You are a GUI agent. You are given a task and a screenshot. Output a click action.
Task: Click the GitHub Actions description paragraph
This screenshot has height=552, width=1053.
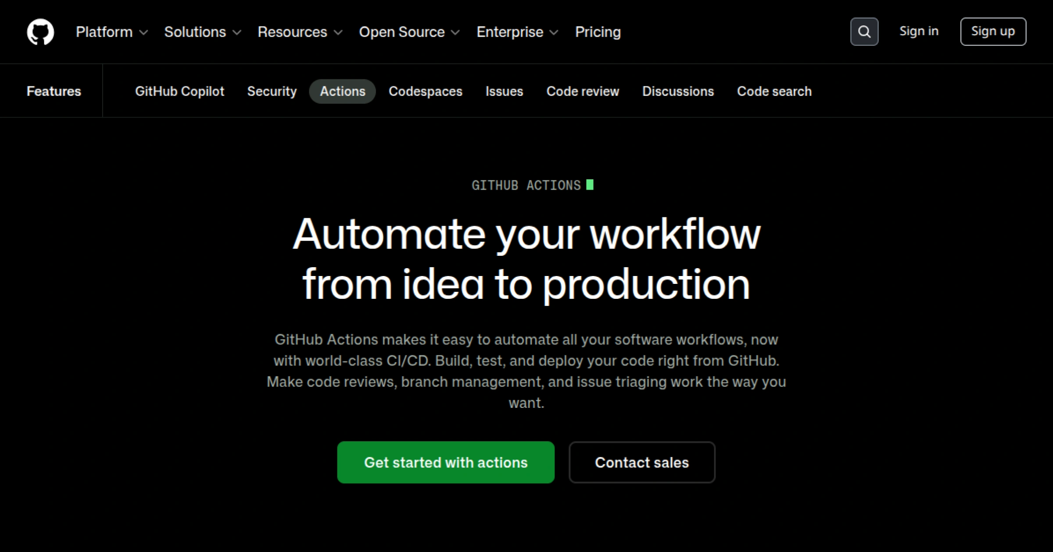(526, 371)
